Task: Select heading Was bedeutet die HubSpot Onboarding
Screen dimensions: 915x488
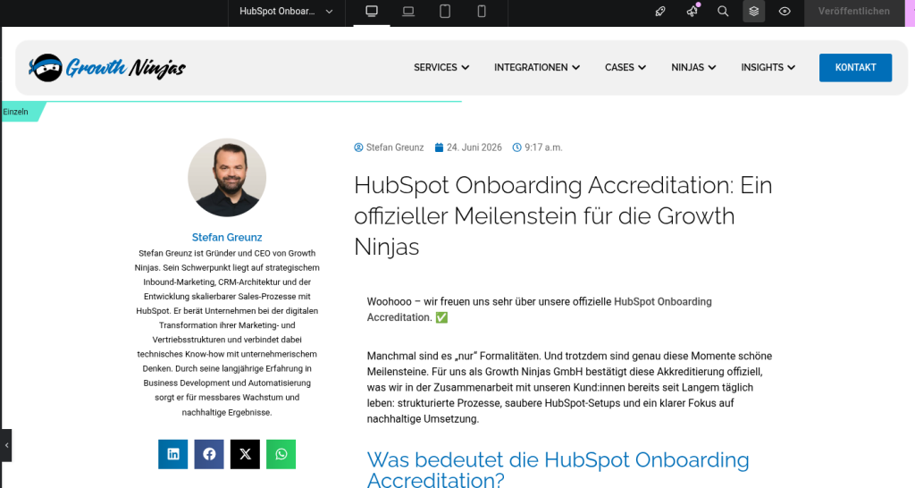Action: [x=558, y=468]
